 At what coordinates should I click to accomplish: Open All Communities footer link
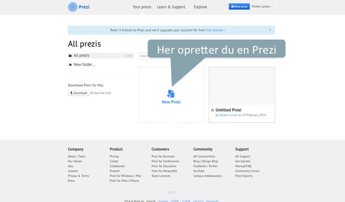pyautogui.click(x=204, y=156)
